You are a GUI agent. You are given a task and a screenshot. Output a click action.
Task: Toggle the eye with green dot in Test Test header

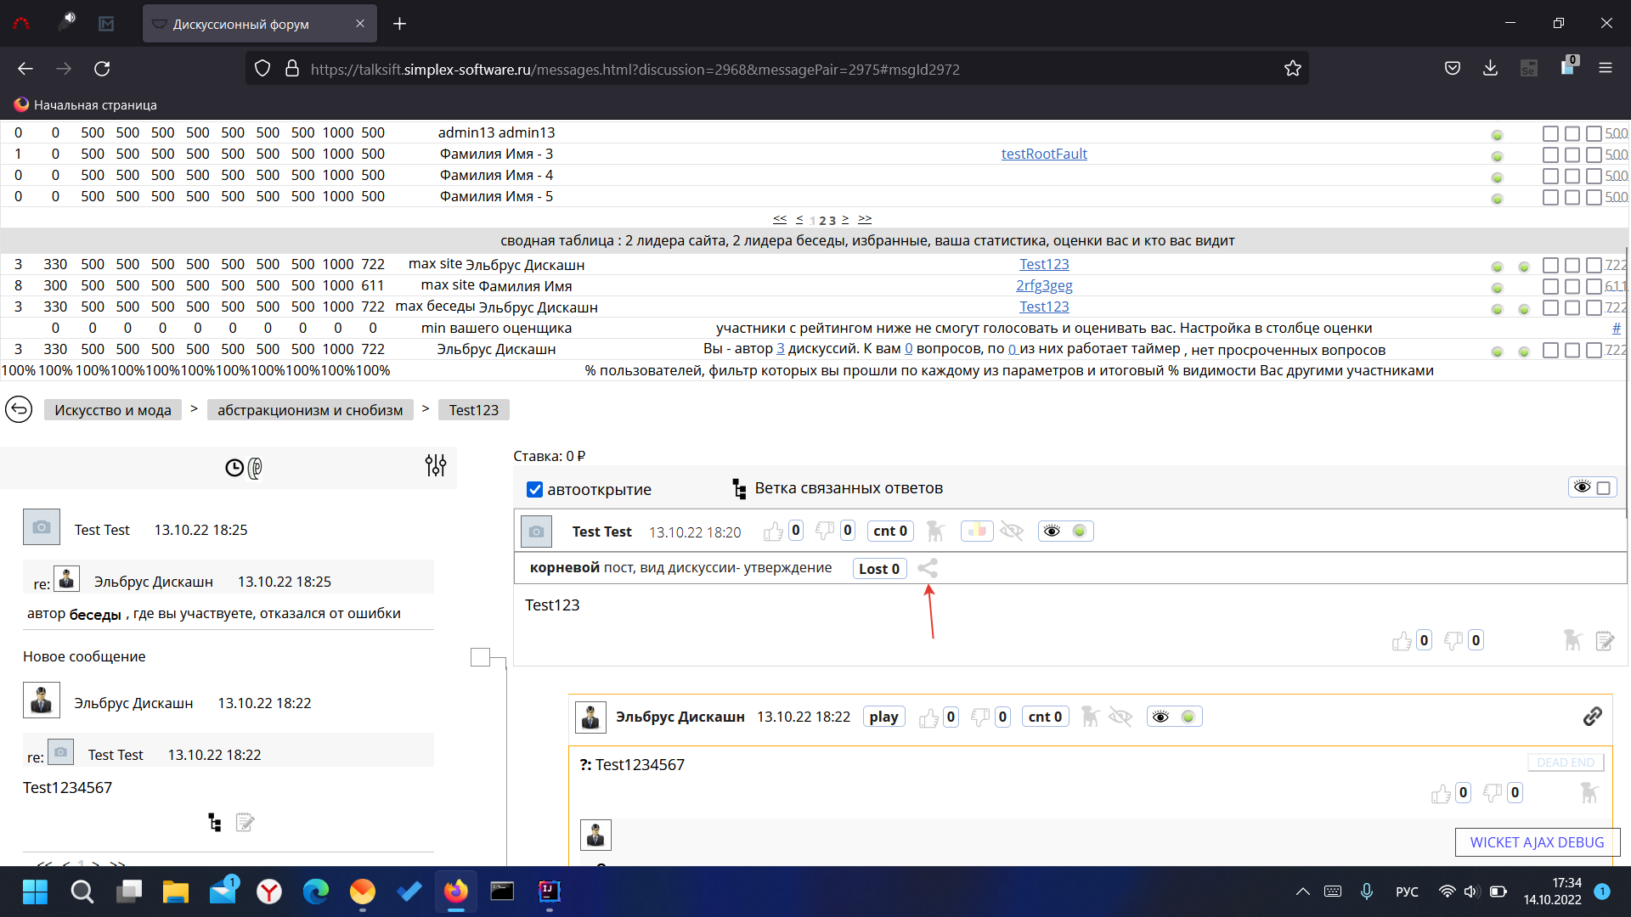click(1065, 532)
